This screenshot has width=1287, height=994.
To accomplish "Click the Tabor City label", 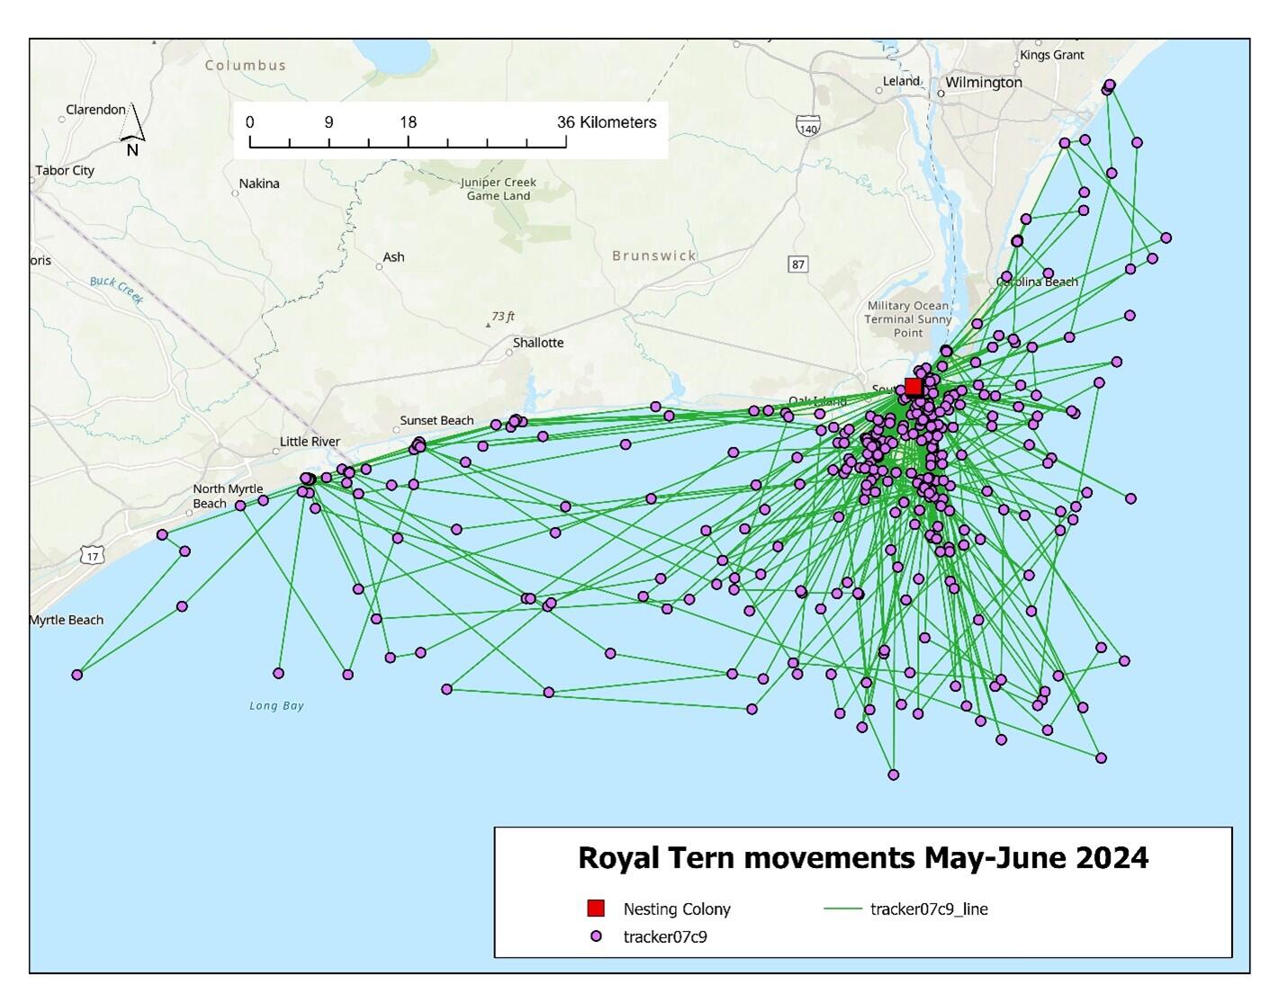I will pos(65,170).
